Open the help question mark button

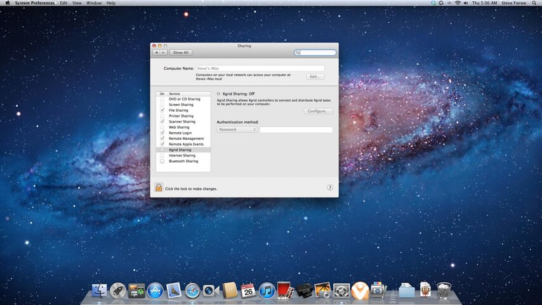[330, 187]
